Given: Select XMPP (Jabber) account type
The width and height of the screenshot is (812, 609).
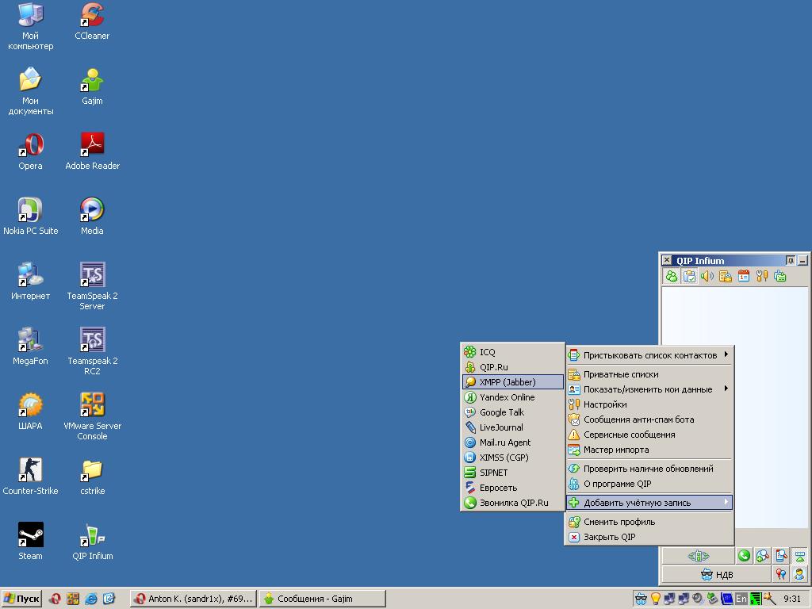Looking at the screenshot, I should (x=512, y=382).
